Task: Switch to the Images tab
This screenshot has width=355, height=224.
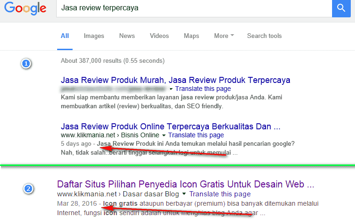Action: click(94, 36)
